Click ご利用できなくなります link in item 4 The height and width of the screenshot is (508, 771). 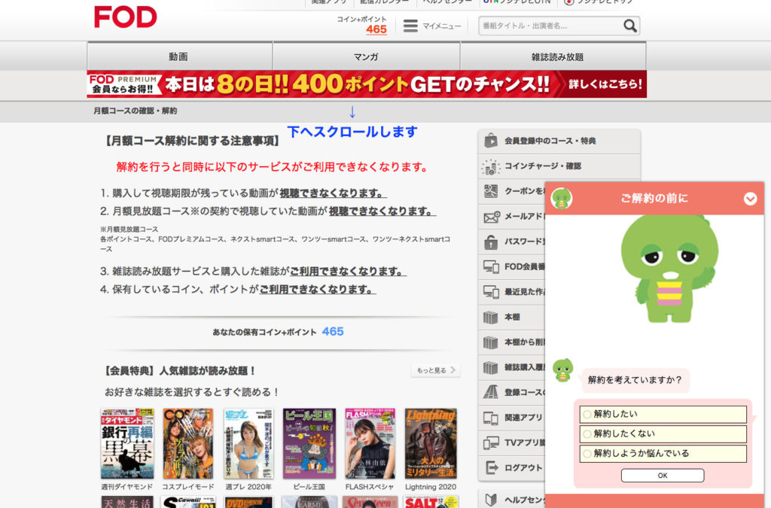(317, 290)
